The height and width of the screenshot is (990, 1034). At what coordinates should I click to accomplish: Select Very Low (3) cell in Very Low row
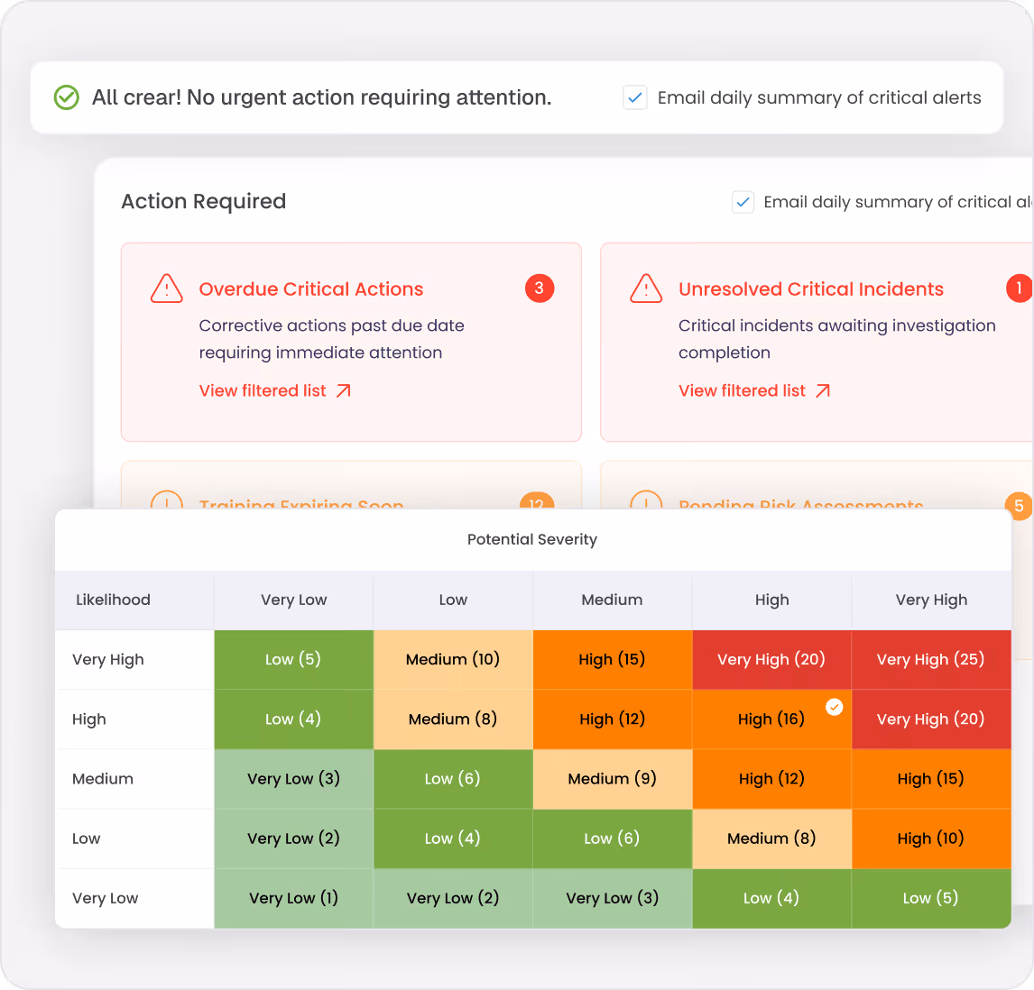pyautogui.click(x=612, y=898)
